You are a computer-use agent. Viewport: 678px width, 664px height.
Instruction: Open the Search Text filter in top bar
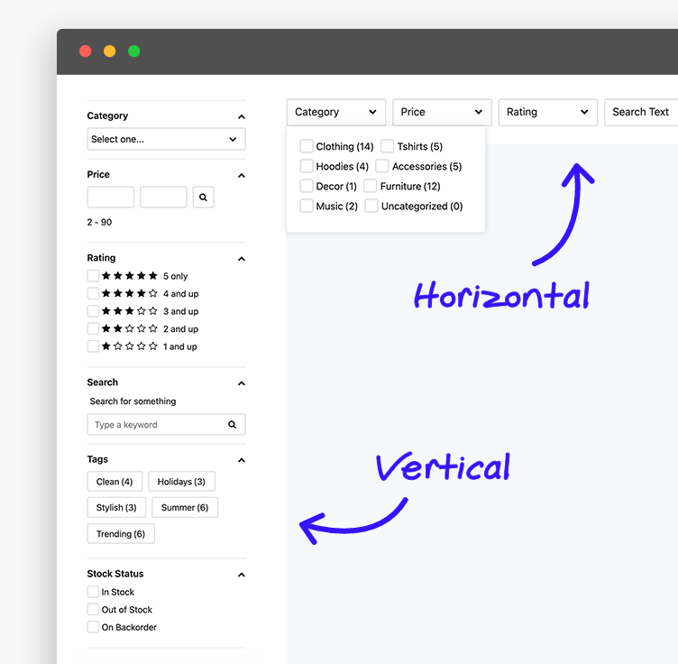pyautogui.click(x=641, y=112)
